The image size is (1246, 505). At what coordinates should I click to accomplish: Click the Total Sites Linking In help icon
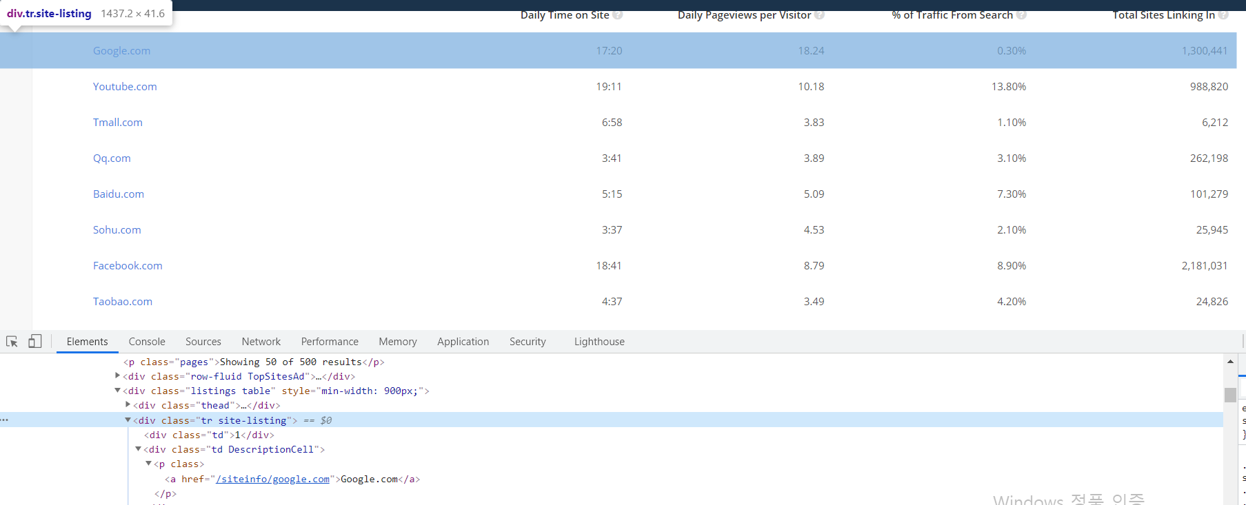point(1223,14)
